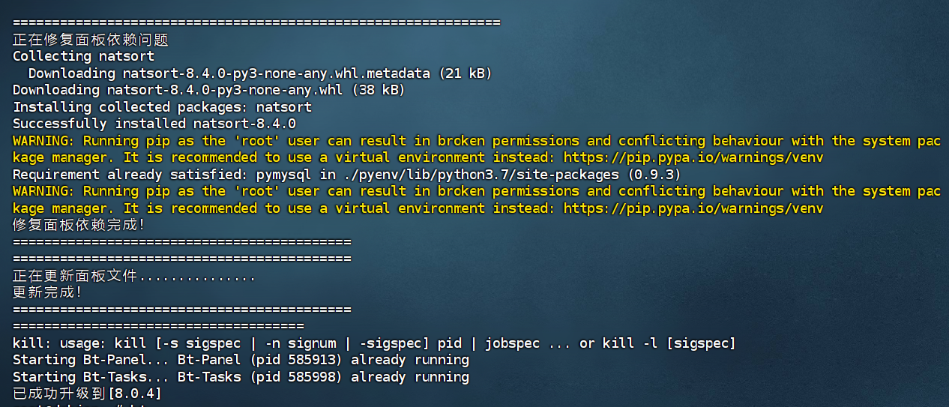The width and height of the screenshot is (949, 407).
Task: Click 'Installing collected packages: natsort' line
Action: (x=162, y=107)
